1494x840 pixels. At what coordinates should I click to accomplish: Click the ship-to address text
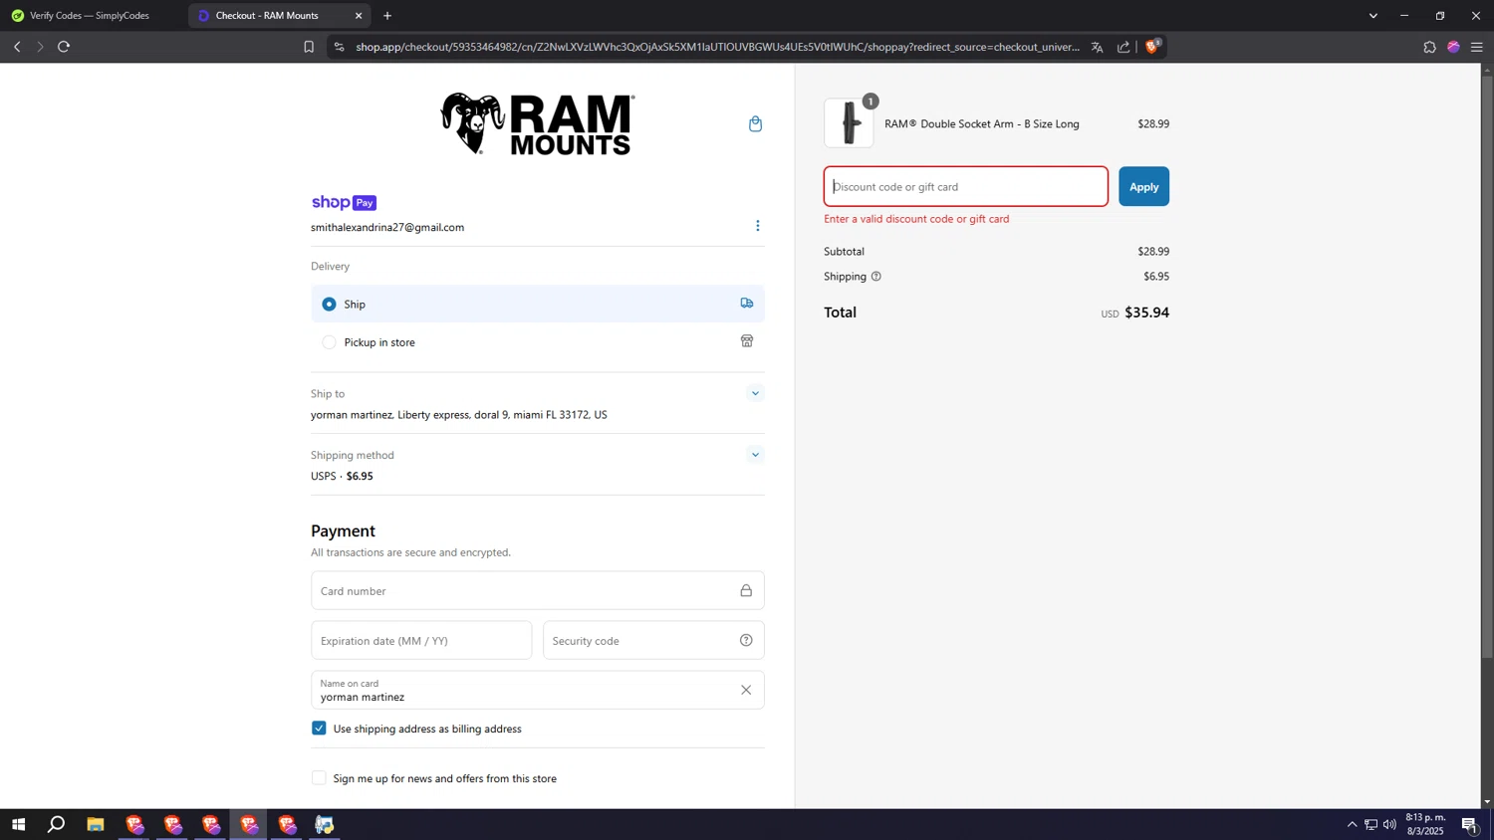[x=459, y=415]
